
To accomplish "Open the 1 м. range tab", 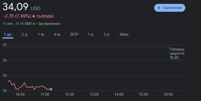I will [41, 34].
